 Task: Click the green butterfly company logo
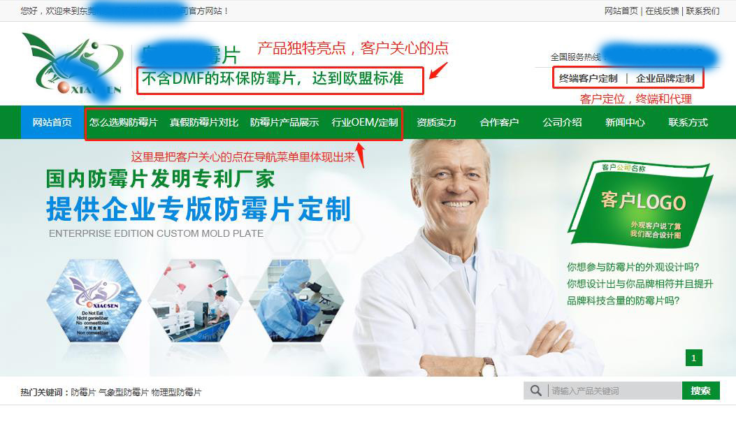[x=73, y=62]
